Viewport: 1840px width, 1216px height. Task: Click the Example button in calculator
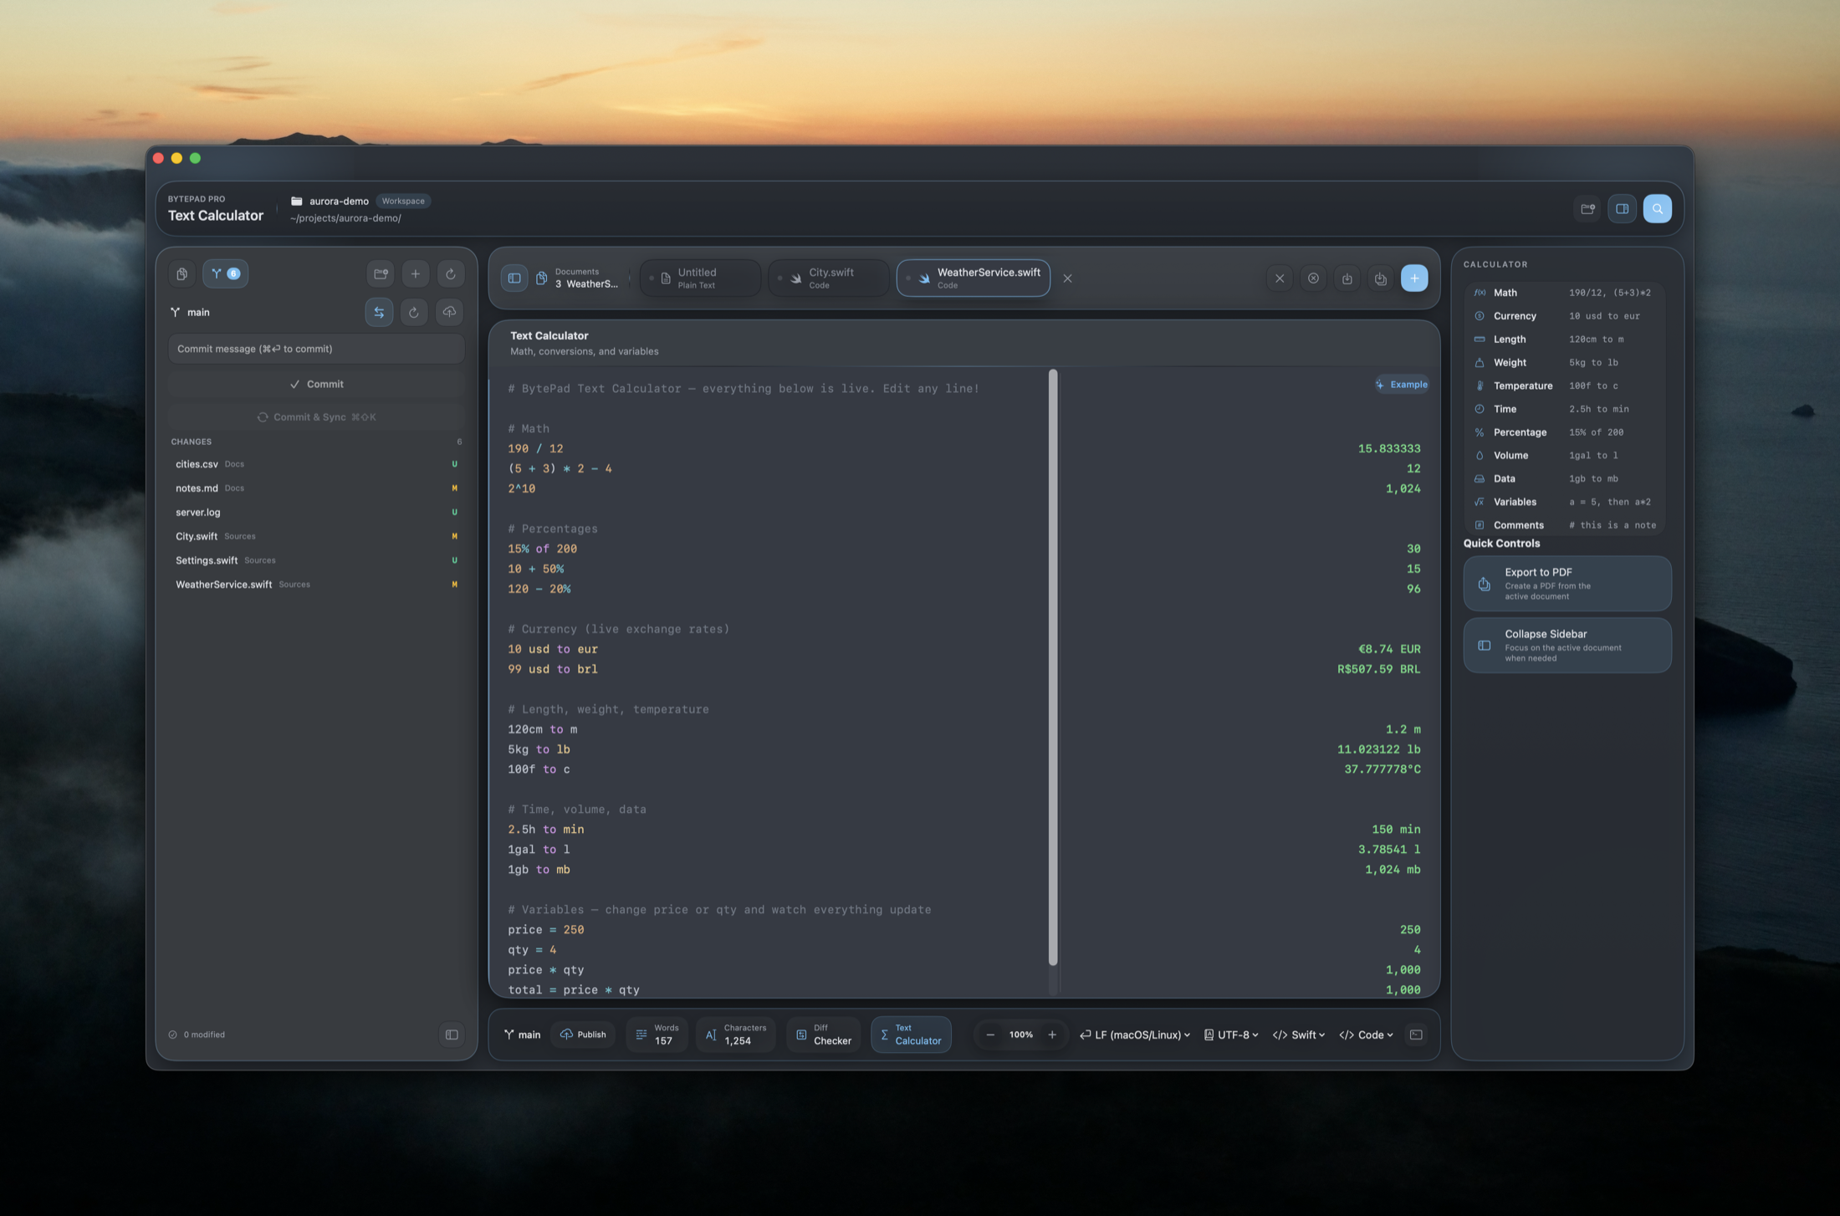(1401, 385)
